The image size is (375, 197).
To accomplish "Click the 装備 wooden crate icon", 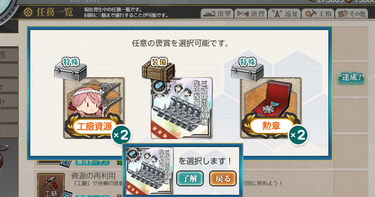I will (158, 69).
